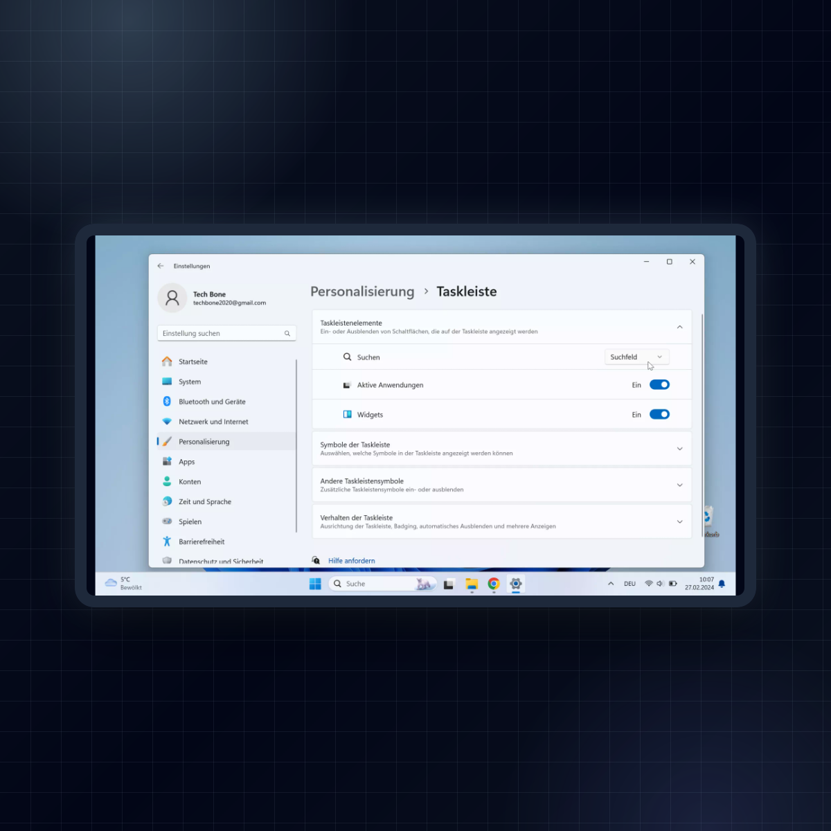831x831 pixels.
Task: Open Google Chrome from taskbar
Action: (x=494, y=584)
